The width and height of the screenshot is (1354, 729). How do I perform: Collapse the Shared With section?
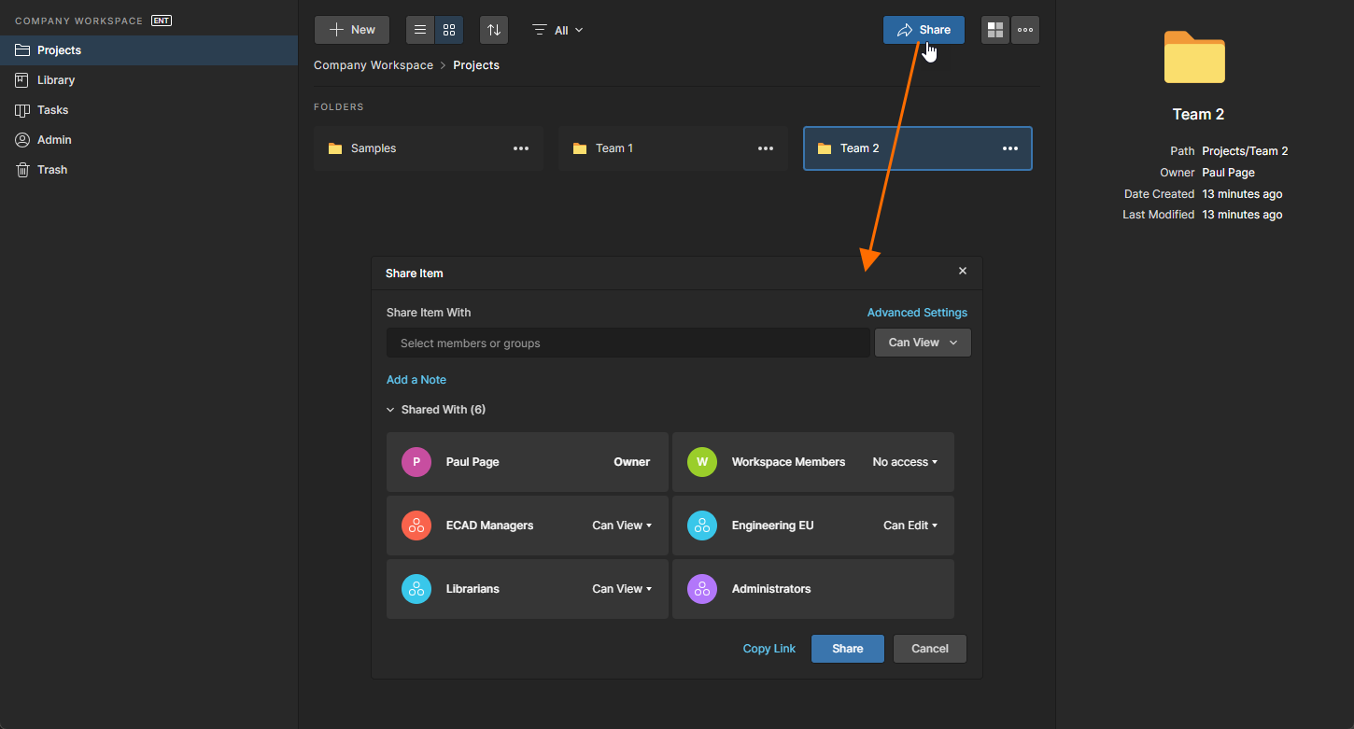click(x=391, y=410)
